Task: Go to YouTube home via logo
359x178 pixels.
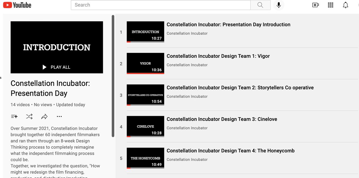Action: coord(17,5)
